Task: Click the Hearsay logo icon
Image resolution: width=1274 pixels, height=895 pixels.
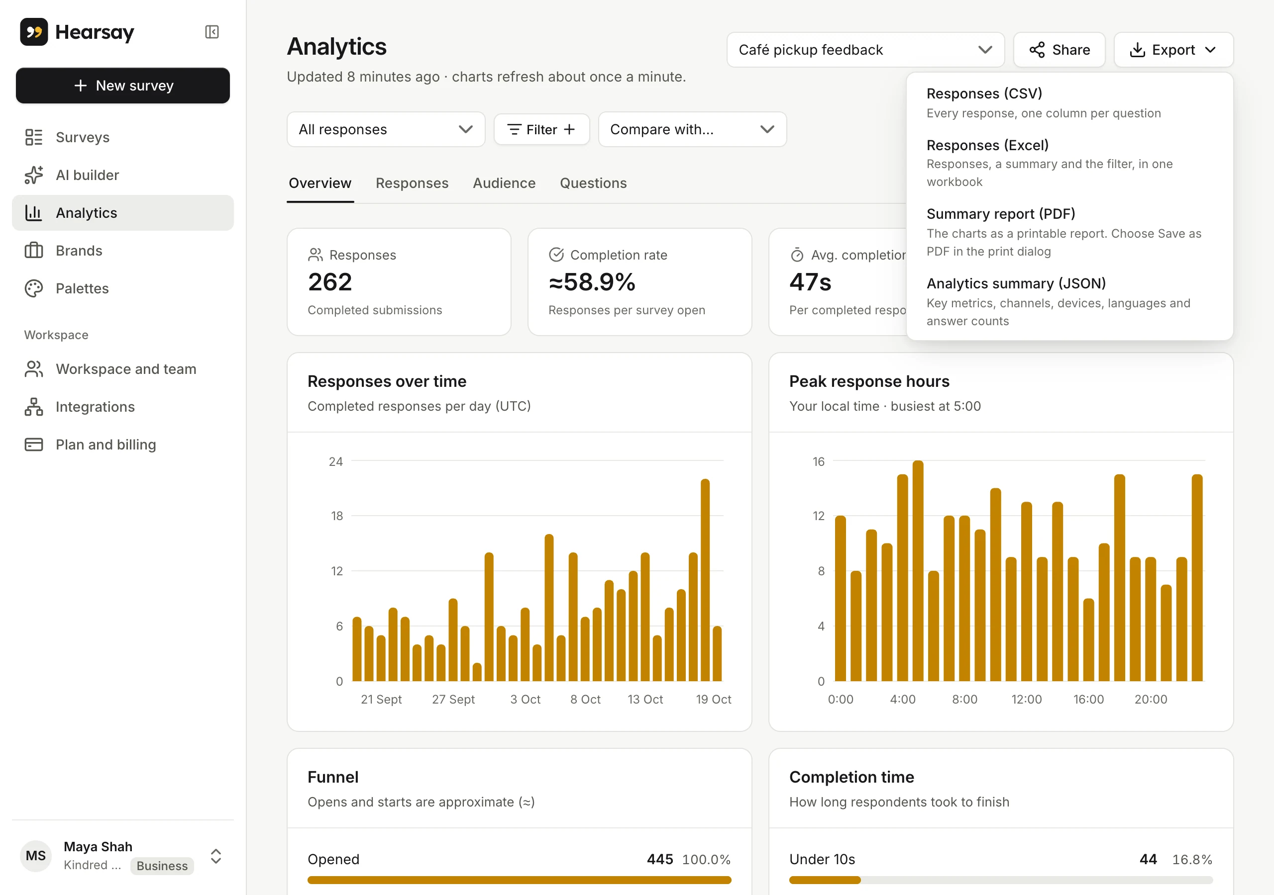Action: click(34, 32)
